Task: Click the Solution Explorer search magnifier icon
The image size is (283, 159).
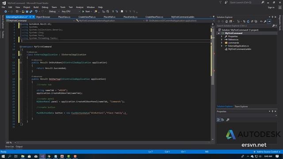Action: click(273, 26)
